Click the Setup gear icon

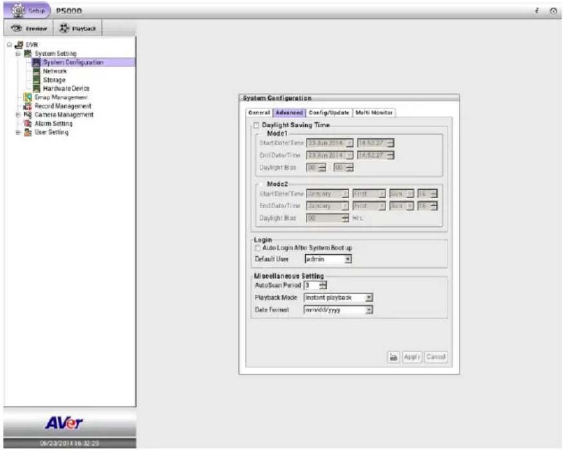coord(18,10)
